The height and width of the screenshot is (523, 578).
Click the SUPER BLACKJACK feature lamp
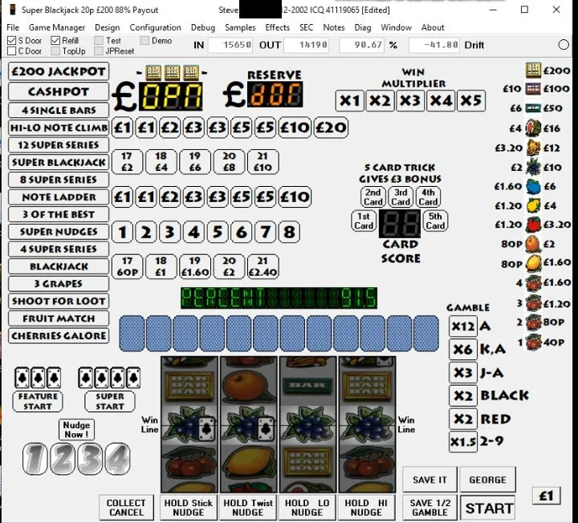click(59, 162)
